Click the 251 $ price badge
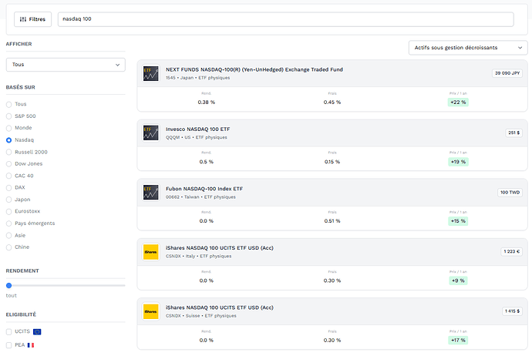Screen dimensions: 532x356 click(513, 133)
